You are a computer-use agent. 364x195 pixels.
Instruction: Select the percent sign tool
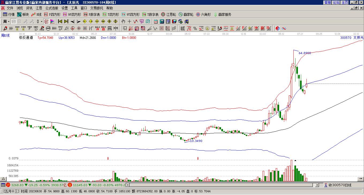195,28
